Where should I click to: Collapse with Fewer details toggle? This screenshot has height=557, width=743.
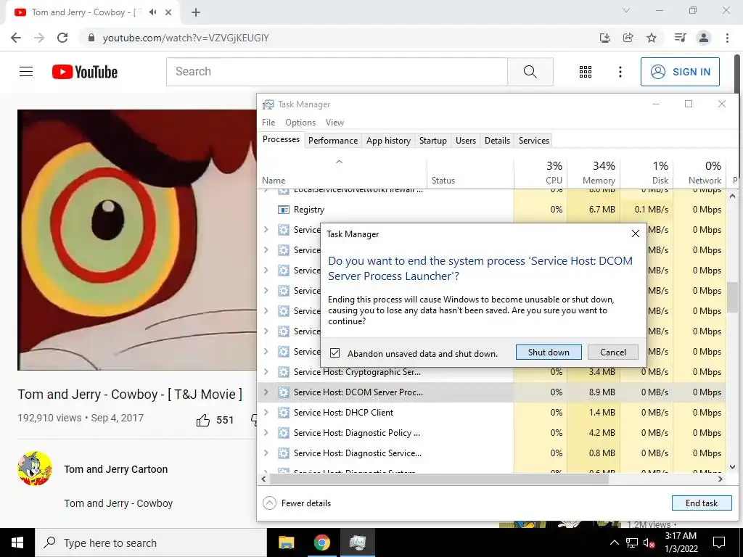[297, 503]
